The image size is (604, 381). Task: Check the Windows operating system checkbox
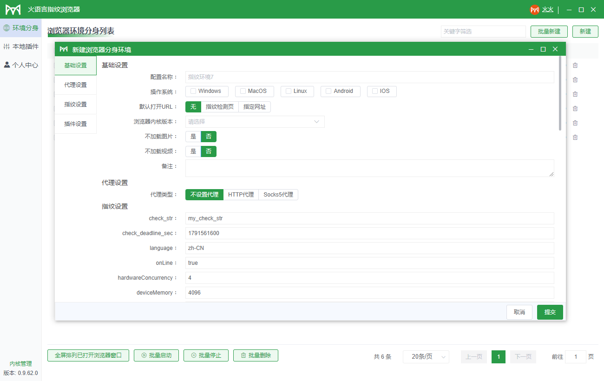193,91
